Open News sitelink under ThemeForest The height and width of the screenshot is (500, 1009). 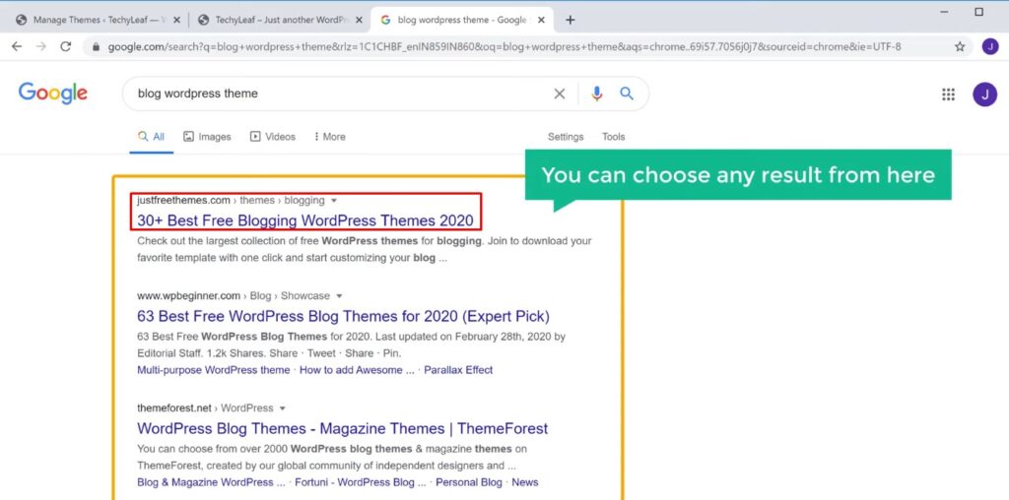point(525,482)
